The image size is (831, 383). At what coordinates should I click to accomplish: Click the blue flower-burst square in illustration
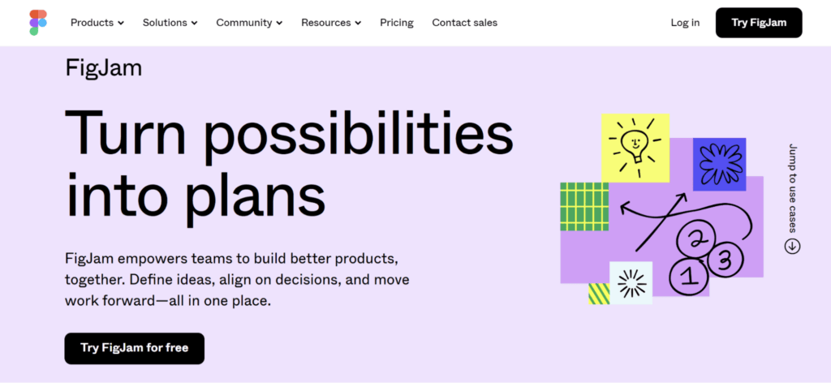coord(719,164)
